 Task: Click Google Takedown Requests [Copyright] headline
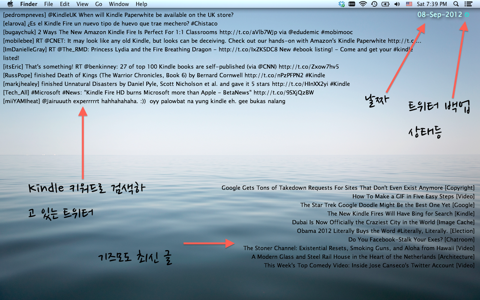pos(348,188)
